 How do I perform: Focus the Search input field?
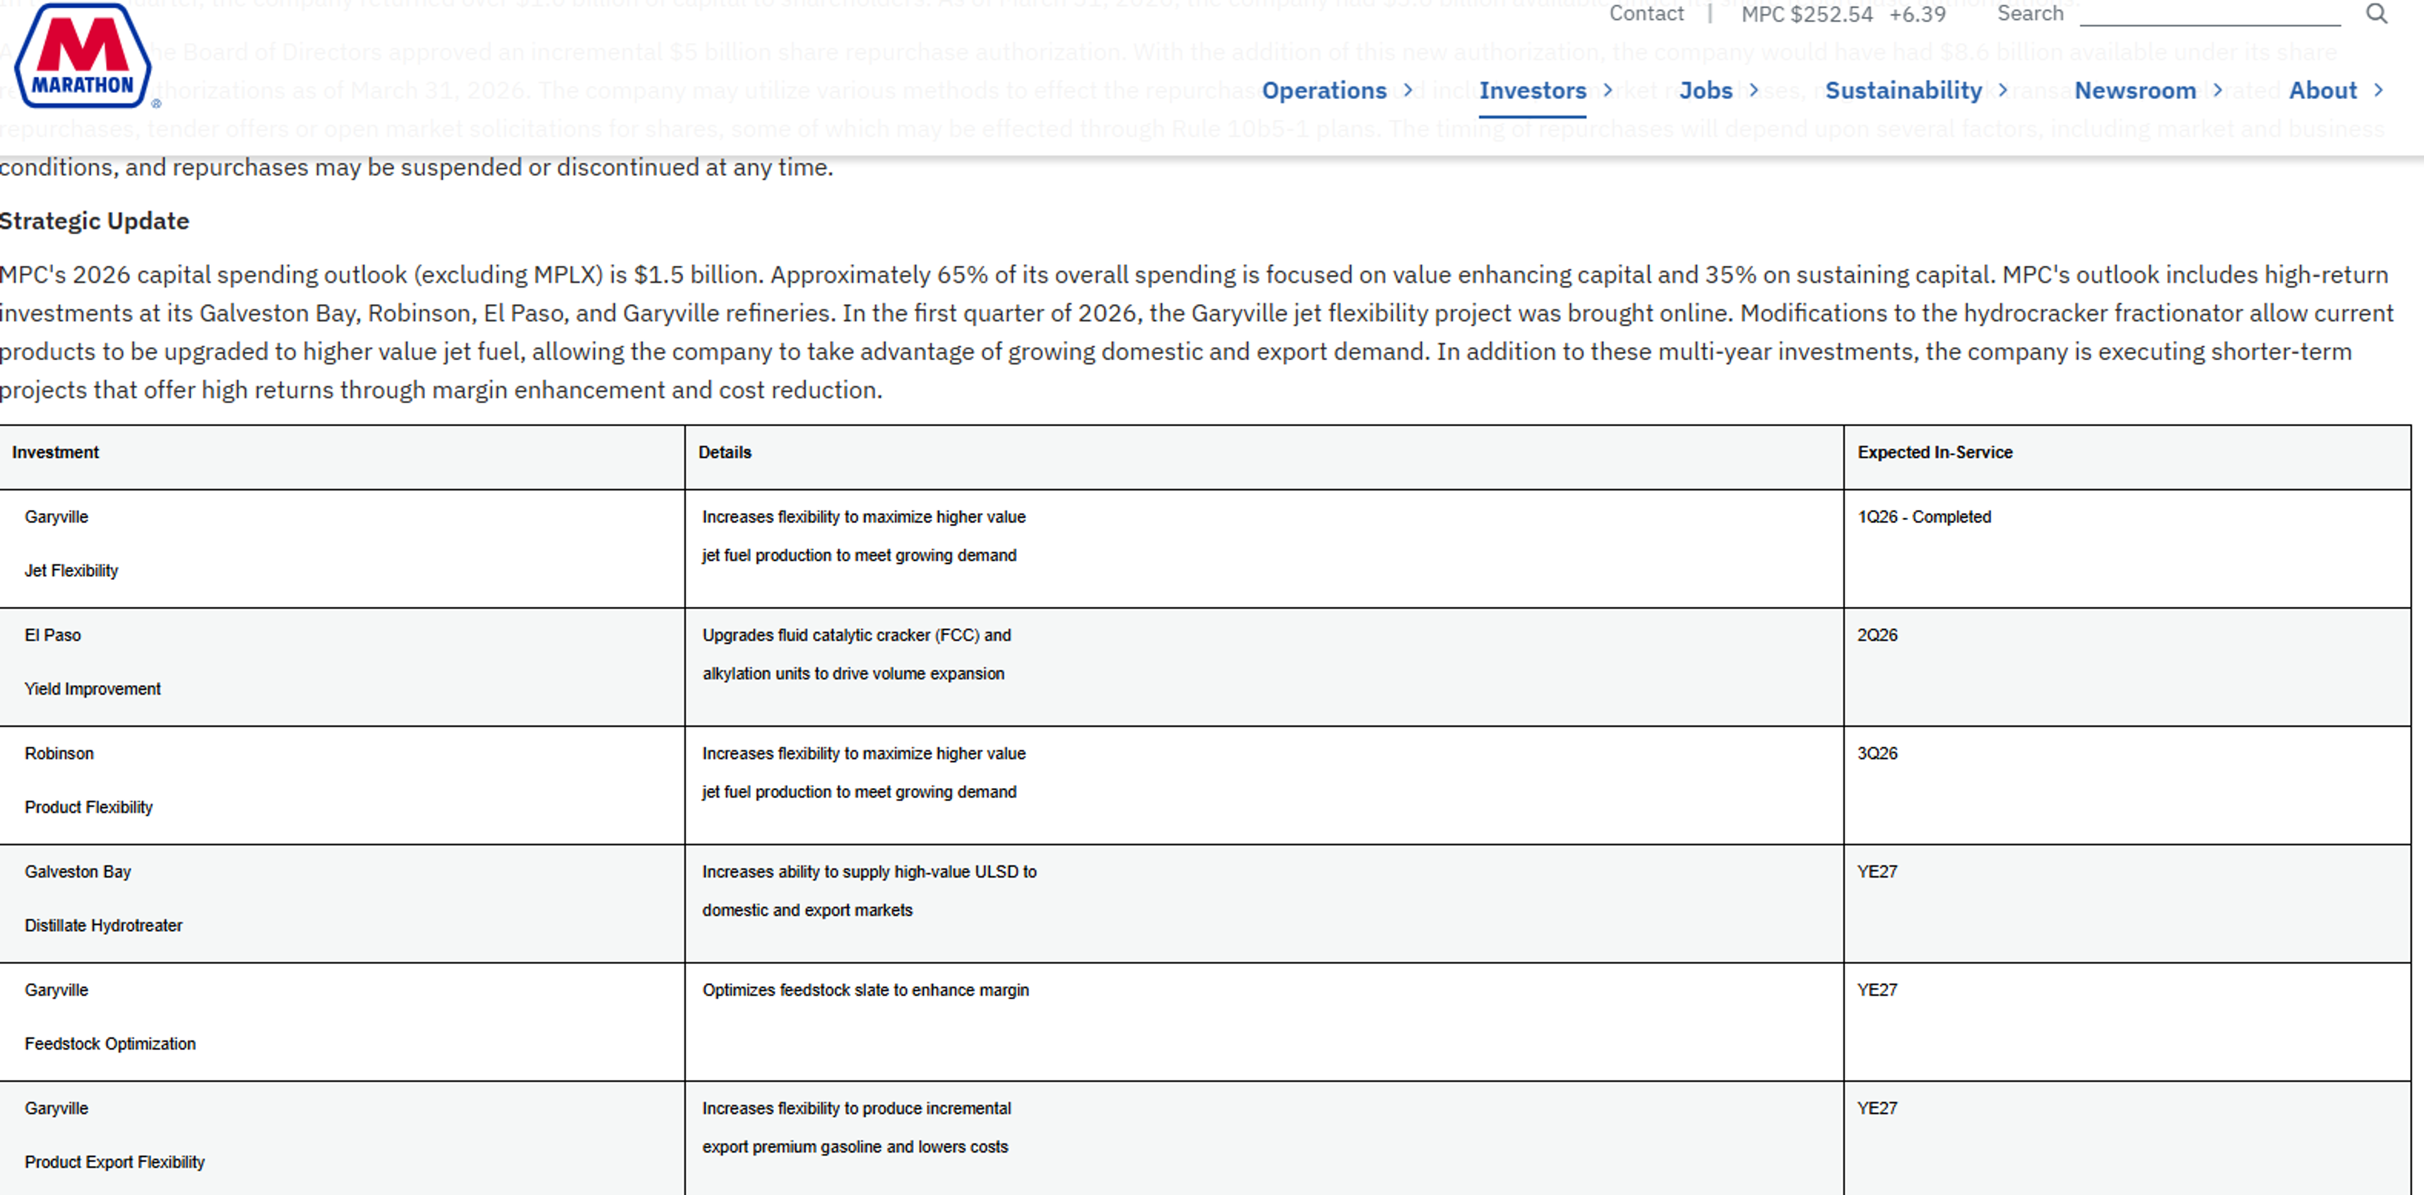point(2209,14)
